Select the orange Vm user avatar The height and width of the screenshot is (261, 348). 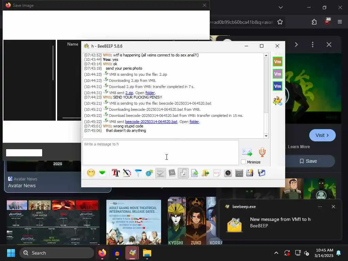click(x=277, y=62)
